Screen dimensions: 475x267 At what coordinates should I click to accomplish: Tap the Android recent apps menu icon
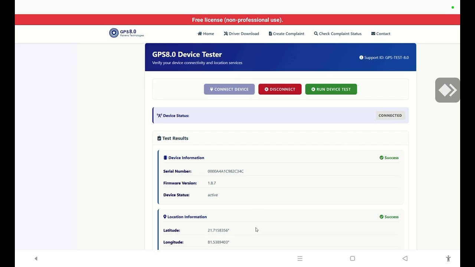(300, 258)
